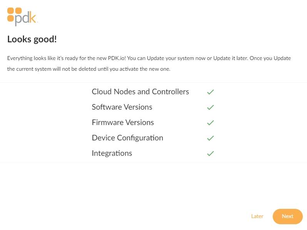Click the Device Configuration label
Viewport: 307px width, 230px height.
[x=127, y=138]
